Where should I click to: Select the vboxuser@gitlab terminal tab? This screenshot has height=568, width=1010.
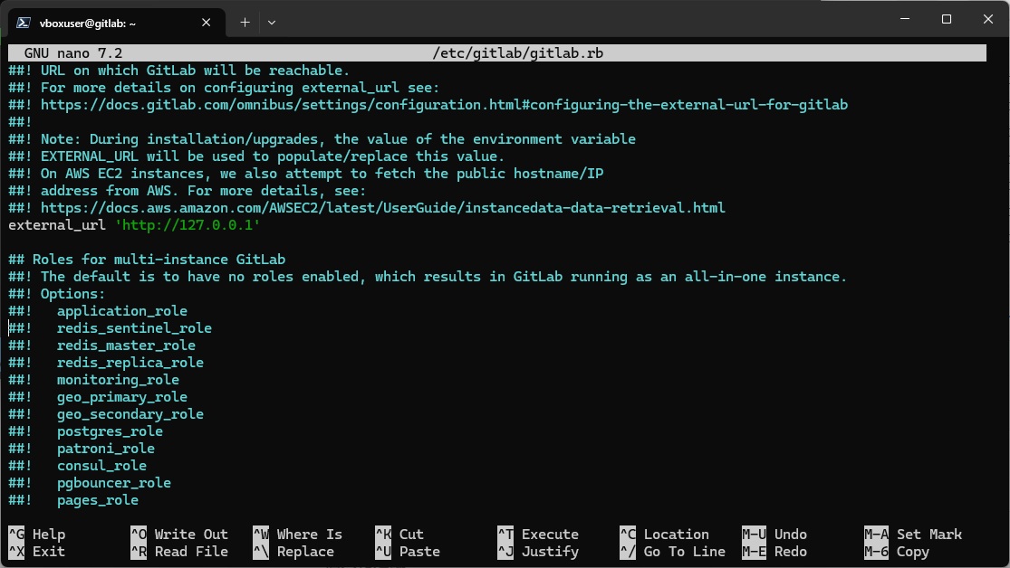pyautogui.click(x=117, y=23)
